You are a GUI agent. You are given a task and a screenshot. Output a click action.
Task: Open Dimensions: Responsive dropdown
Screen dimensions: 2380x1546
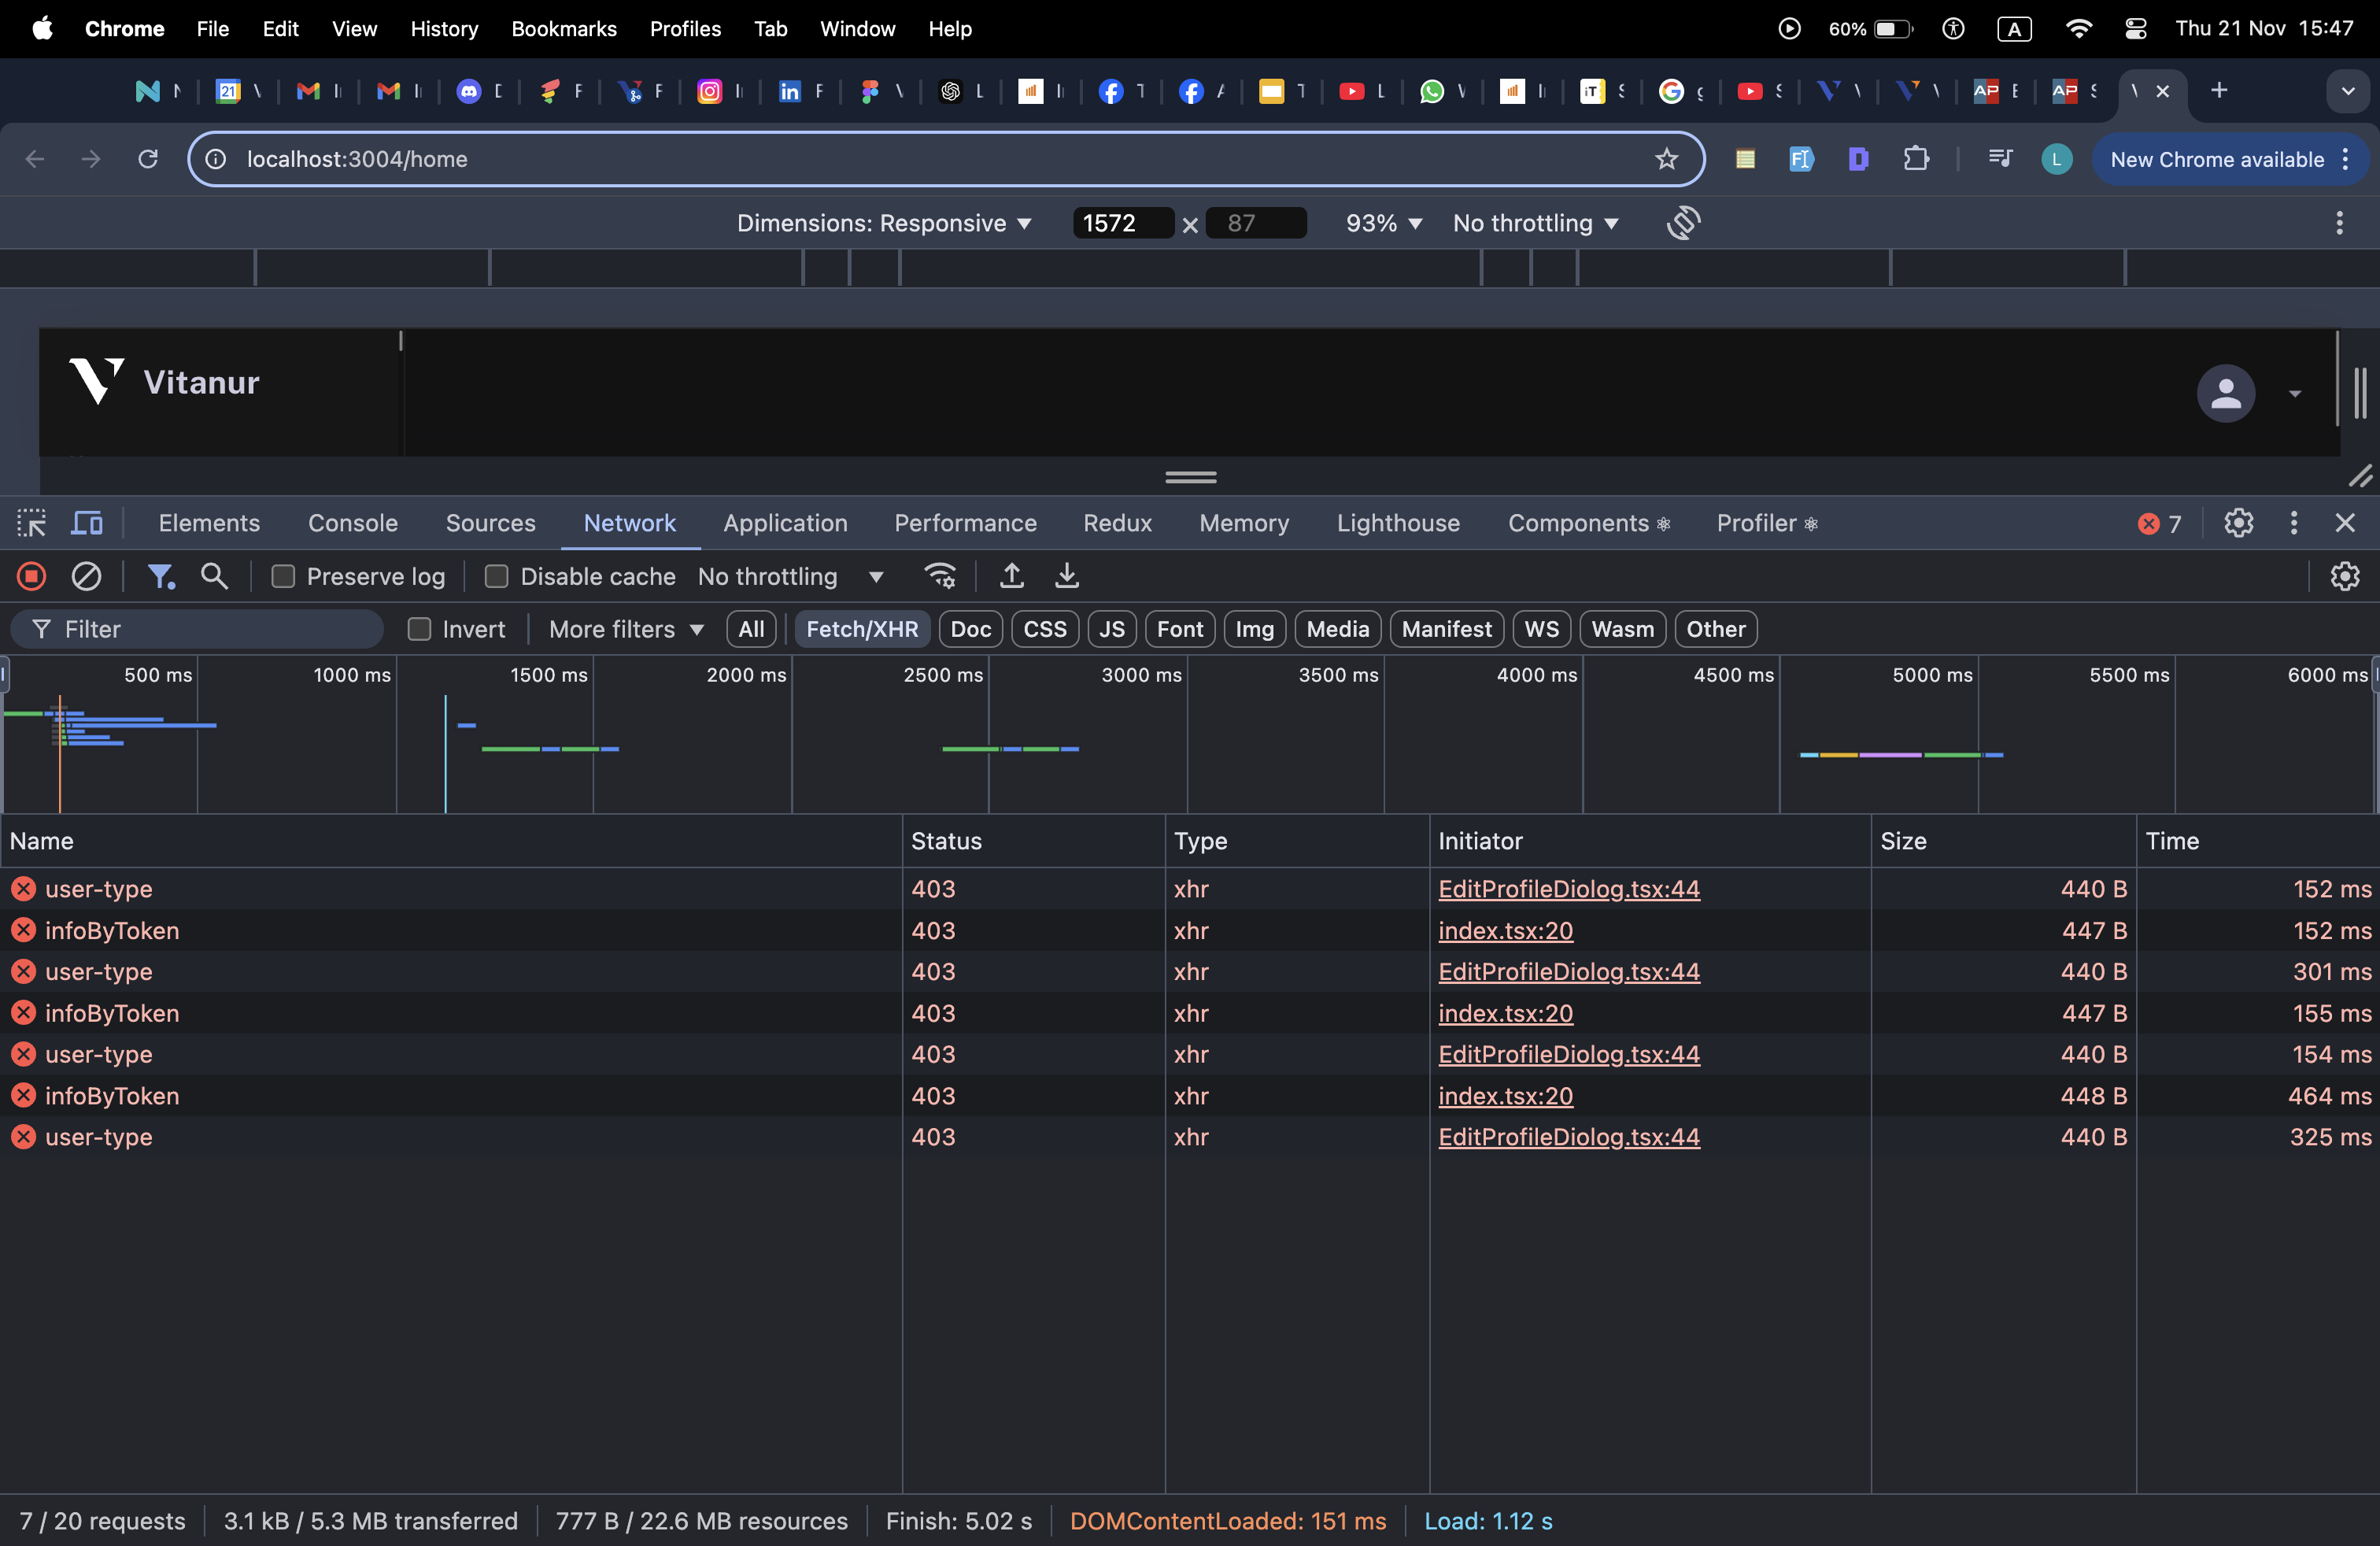[884, 223]
